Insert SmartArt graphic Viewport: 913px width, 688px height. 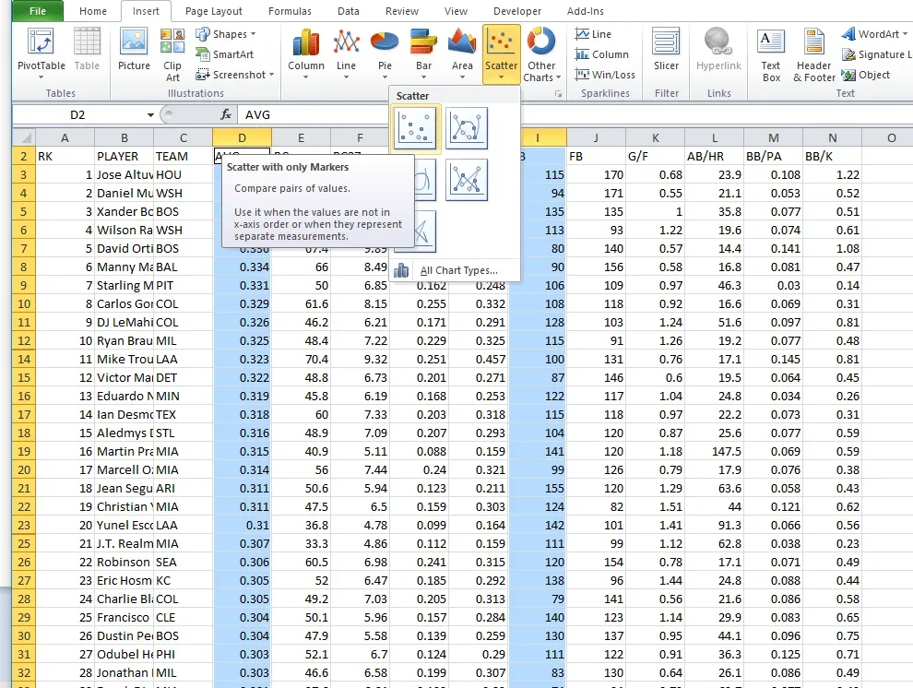[x=225, y=54]
